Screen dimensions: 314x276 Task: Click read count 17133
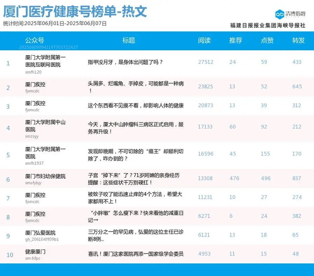(205, 127)
